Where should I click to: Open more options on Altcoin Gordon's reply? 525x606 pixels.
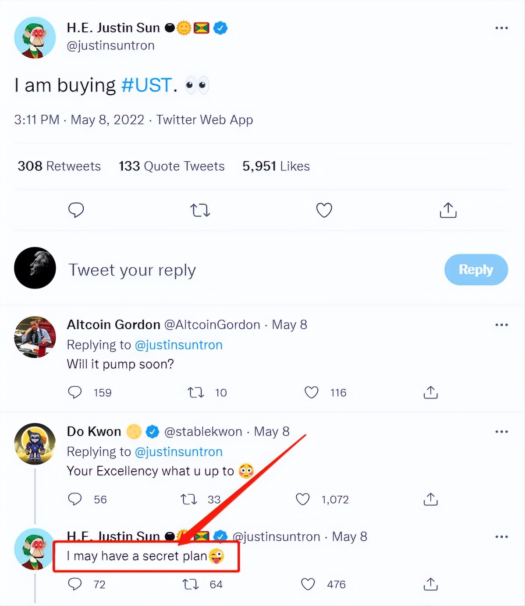(501, 325)
